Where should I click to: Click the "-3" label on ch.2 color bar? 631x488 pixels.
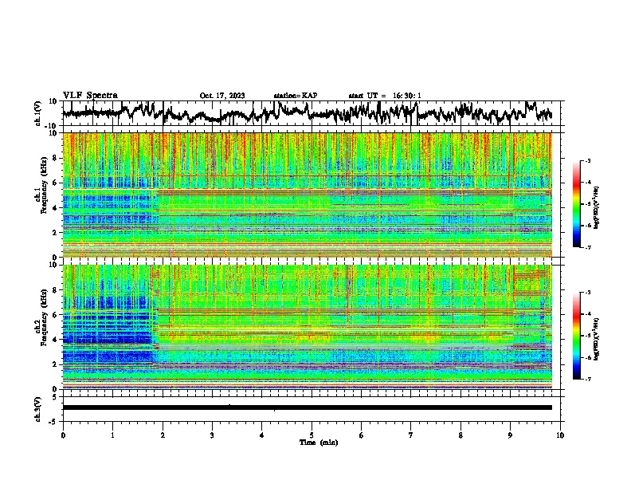pyautogui.click(x=587, y=293)
